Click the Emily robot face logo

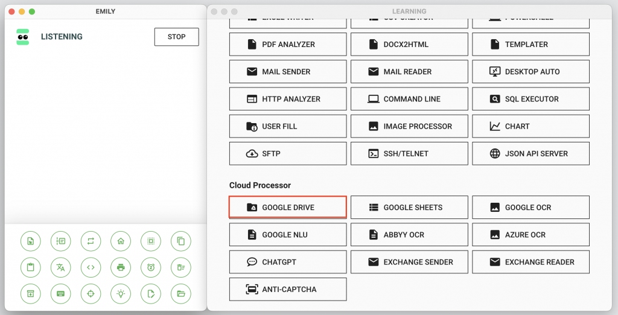pyautogui.click(x=23, y=37)
